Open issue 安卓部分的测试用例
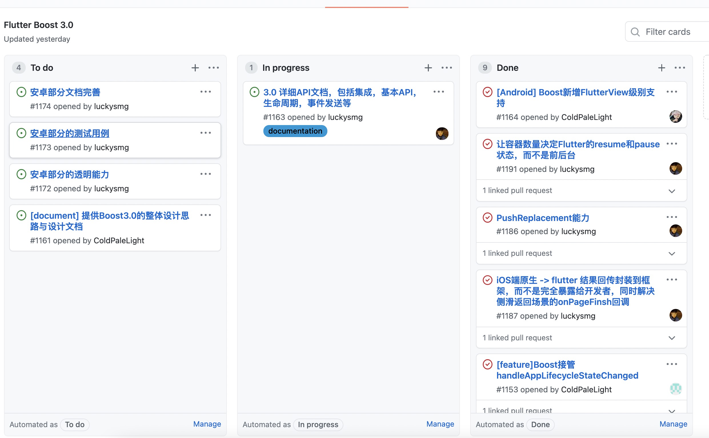 tap(69, 134)
